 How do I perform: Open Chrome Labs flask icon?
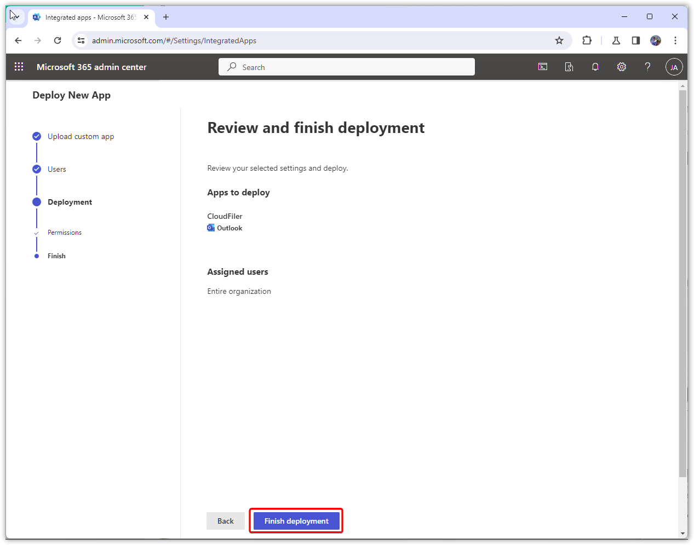(x=616, y=40)
